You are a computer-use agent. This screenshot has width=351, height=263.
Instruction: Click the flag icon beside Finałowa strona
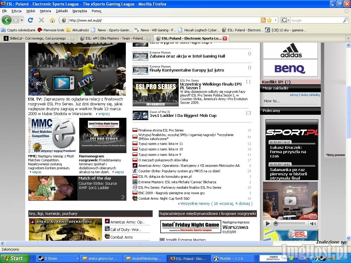135,130
